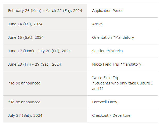Click the June 15 (Sat), 2024 date
This screenshot has width=160, height=125.
(26, 37)
